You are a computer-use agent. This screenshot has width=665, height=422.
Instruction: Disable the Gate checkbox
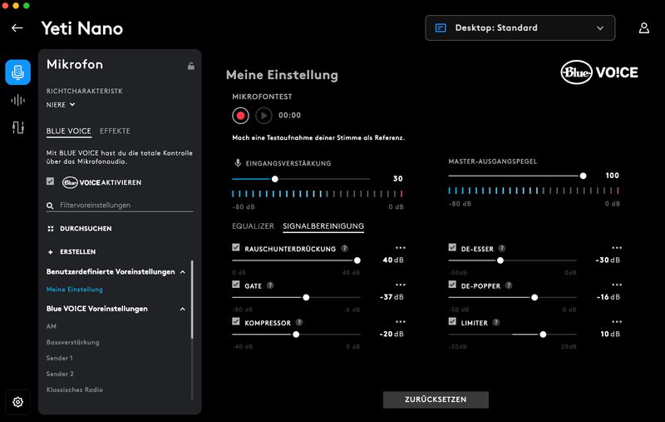pyautogui.click(x=236, y=285)
